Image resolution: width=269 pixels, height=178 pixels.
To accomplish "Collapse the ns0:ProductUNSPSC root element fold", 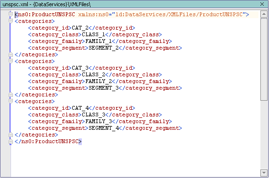I will (x=11, y=14).
